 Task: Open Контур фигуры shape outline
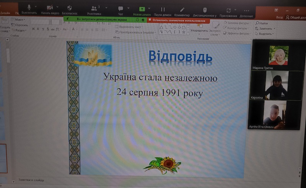tap(237, 28)
